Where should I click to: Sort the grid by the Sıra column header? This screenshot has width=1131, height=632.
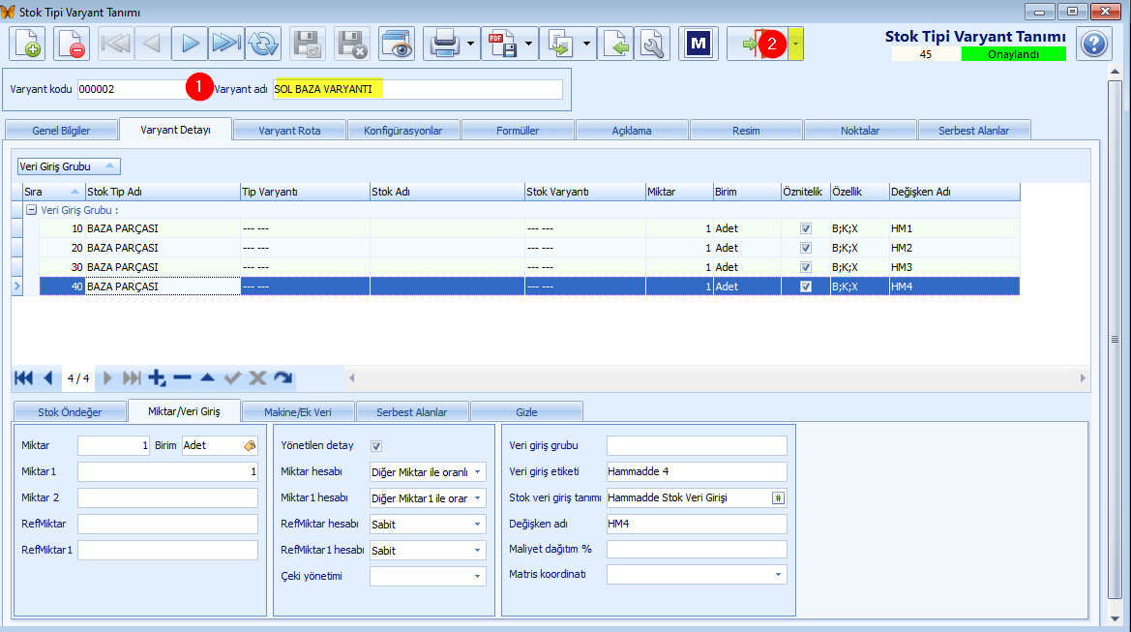(53, 192)
